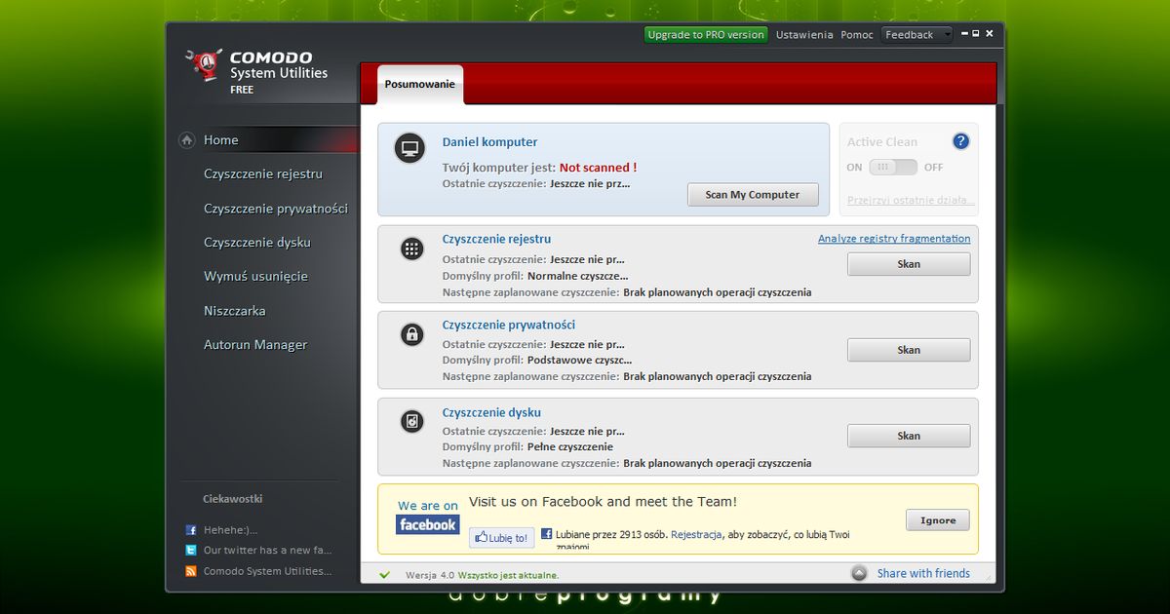Toggle Active Clean to ON

891,167
